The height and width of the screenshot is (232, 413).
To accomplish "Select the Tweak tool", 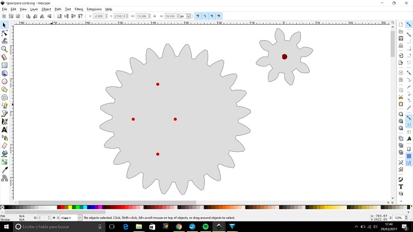I will tap(4, 41).
